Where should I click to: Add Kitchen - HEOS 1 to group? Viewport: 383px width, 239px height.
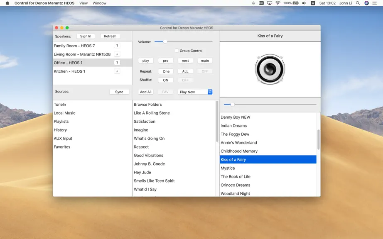[x=117, y=71]
